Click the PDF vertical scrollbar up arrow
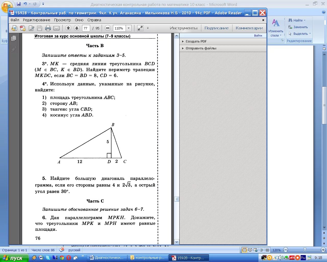 point(177,36)
